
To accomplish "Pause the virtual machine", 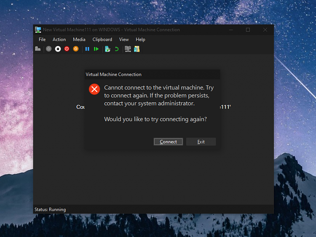I will [x=87, y=49].
